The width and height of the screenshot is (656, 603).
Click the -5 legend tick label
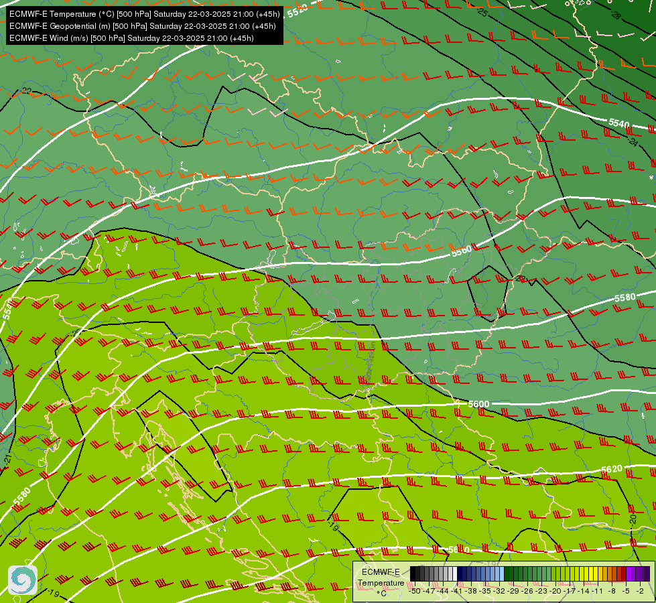(x=625, y=591)
